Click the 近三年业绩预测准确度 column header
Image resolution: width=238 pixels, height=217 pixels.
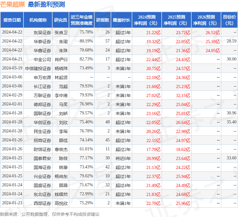pos(82,20)
